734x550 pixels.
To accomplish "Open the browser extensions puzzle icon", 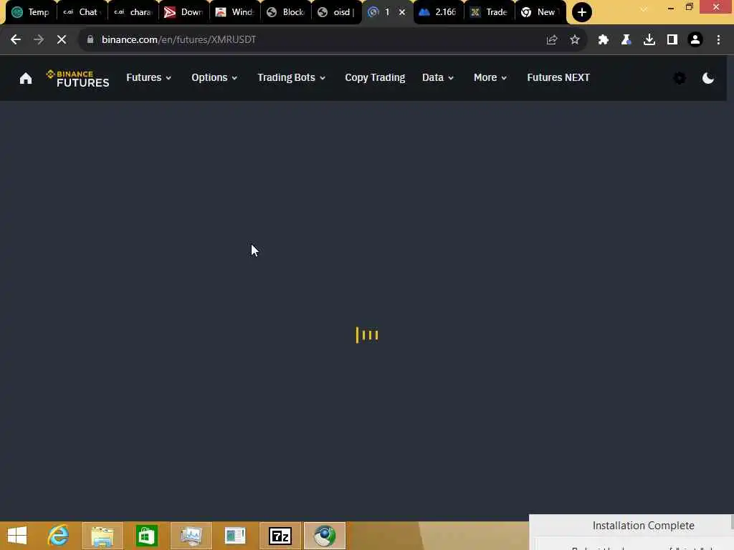I will coord(603,40).
